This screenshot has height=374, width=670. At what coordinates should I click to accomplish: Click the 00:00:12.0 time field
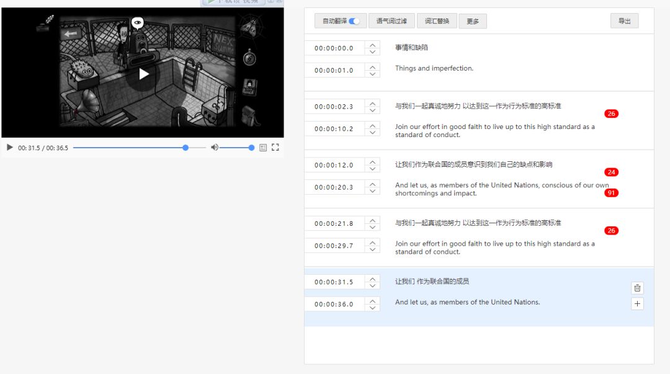pyautogui.click(x=334, y=165)
